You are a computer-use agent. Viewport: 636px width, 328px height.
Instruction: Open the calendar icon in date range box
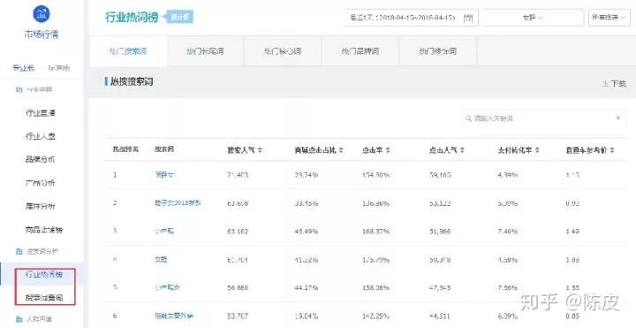(x=468, y=18)
